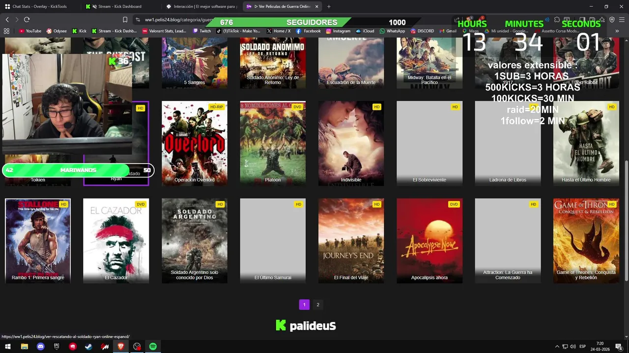Show more bookmarks with overflow chevron
Viewport: 629px width, 353px height.
click(617, 31)
